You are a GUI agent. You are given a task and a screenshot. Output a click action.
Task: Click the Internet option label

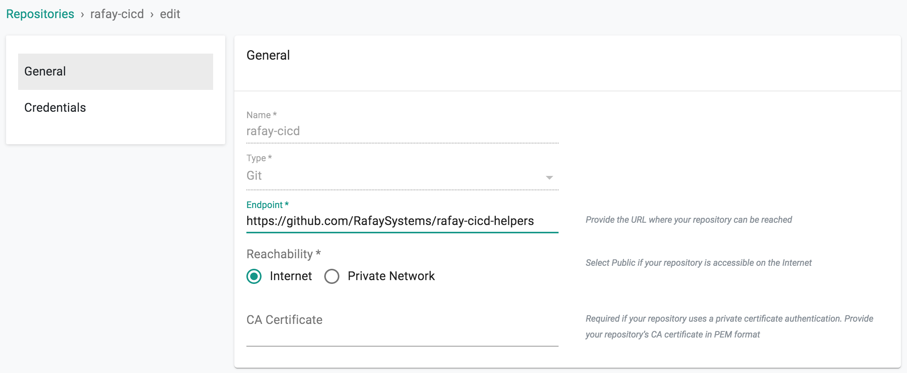pos(291,276)
